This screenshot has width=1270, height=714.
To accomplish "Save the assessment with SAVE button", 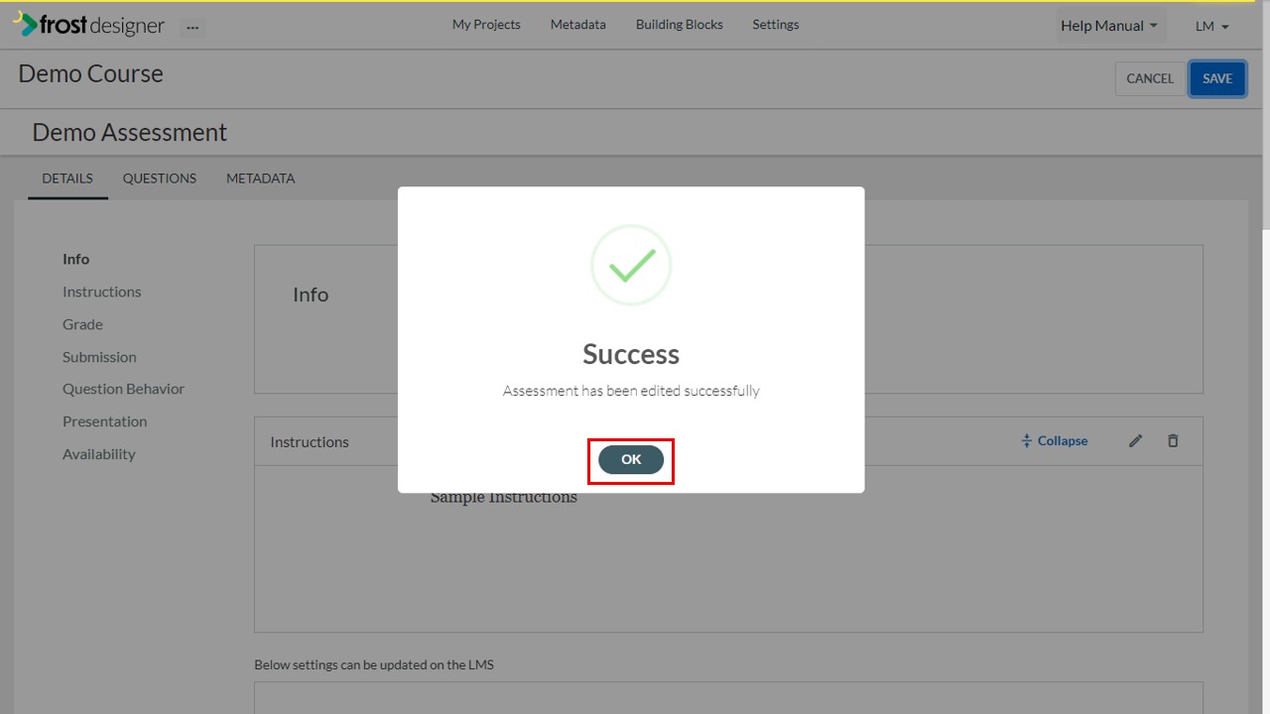I will [x=1217, y=78].
